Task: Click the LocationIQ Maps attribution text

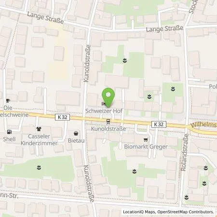Action: tap(139, 212)
